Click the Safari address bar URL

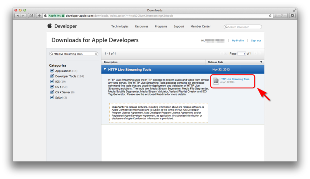pos(119,15)
